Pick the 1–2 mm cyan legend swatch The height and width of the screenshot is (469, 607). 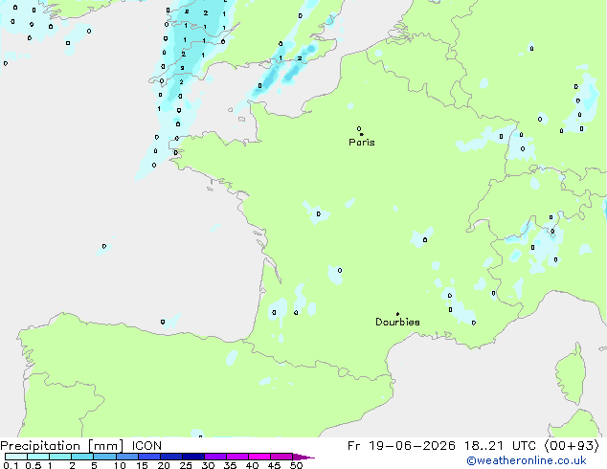pyautogui.click(x=60, y=457)
